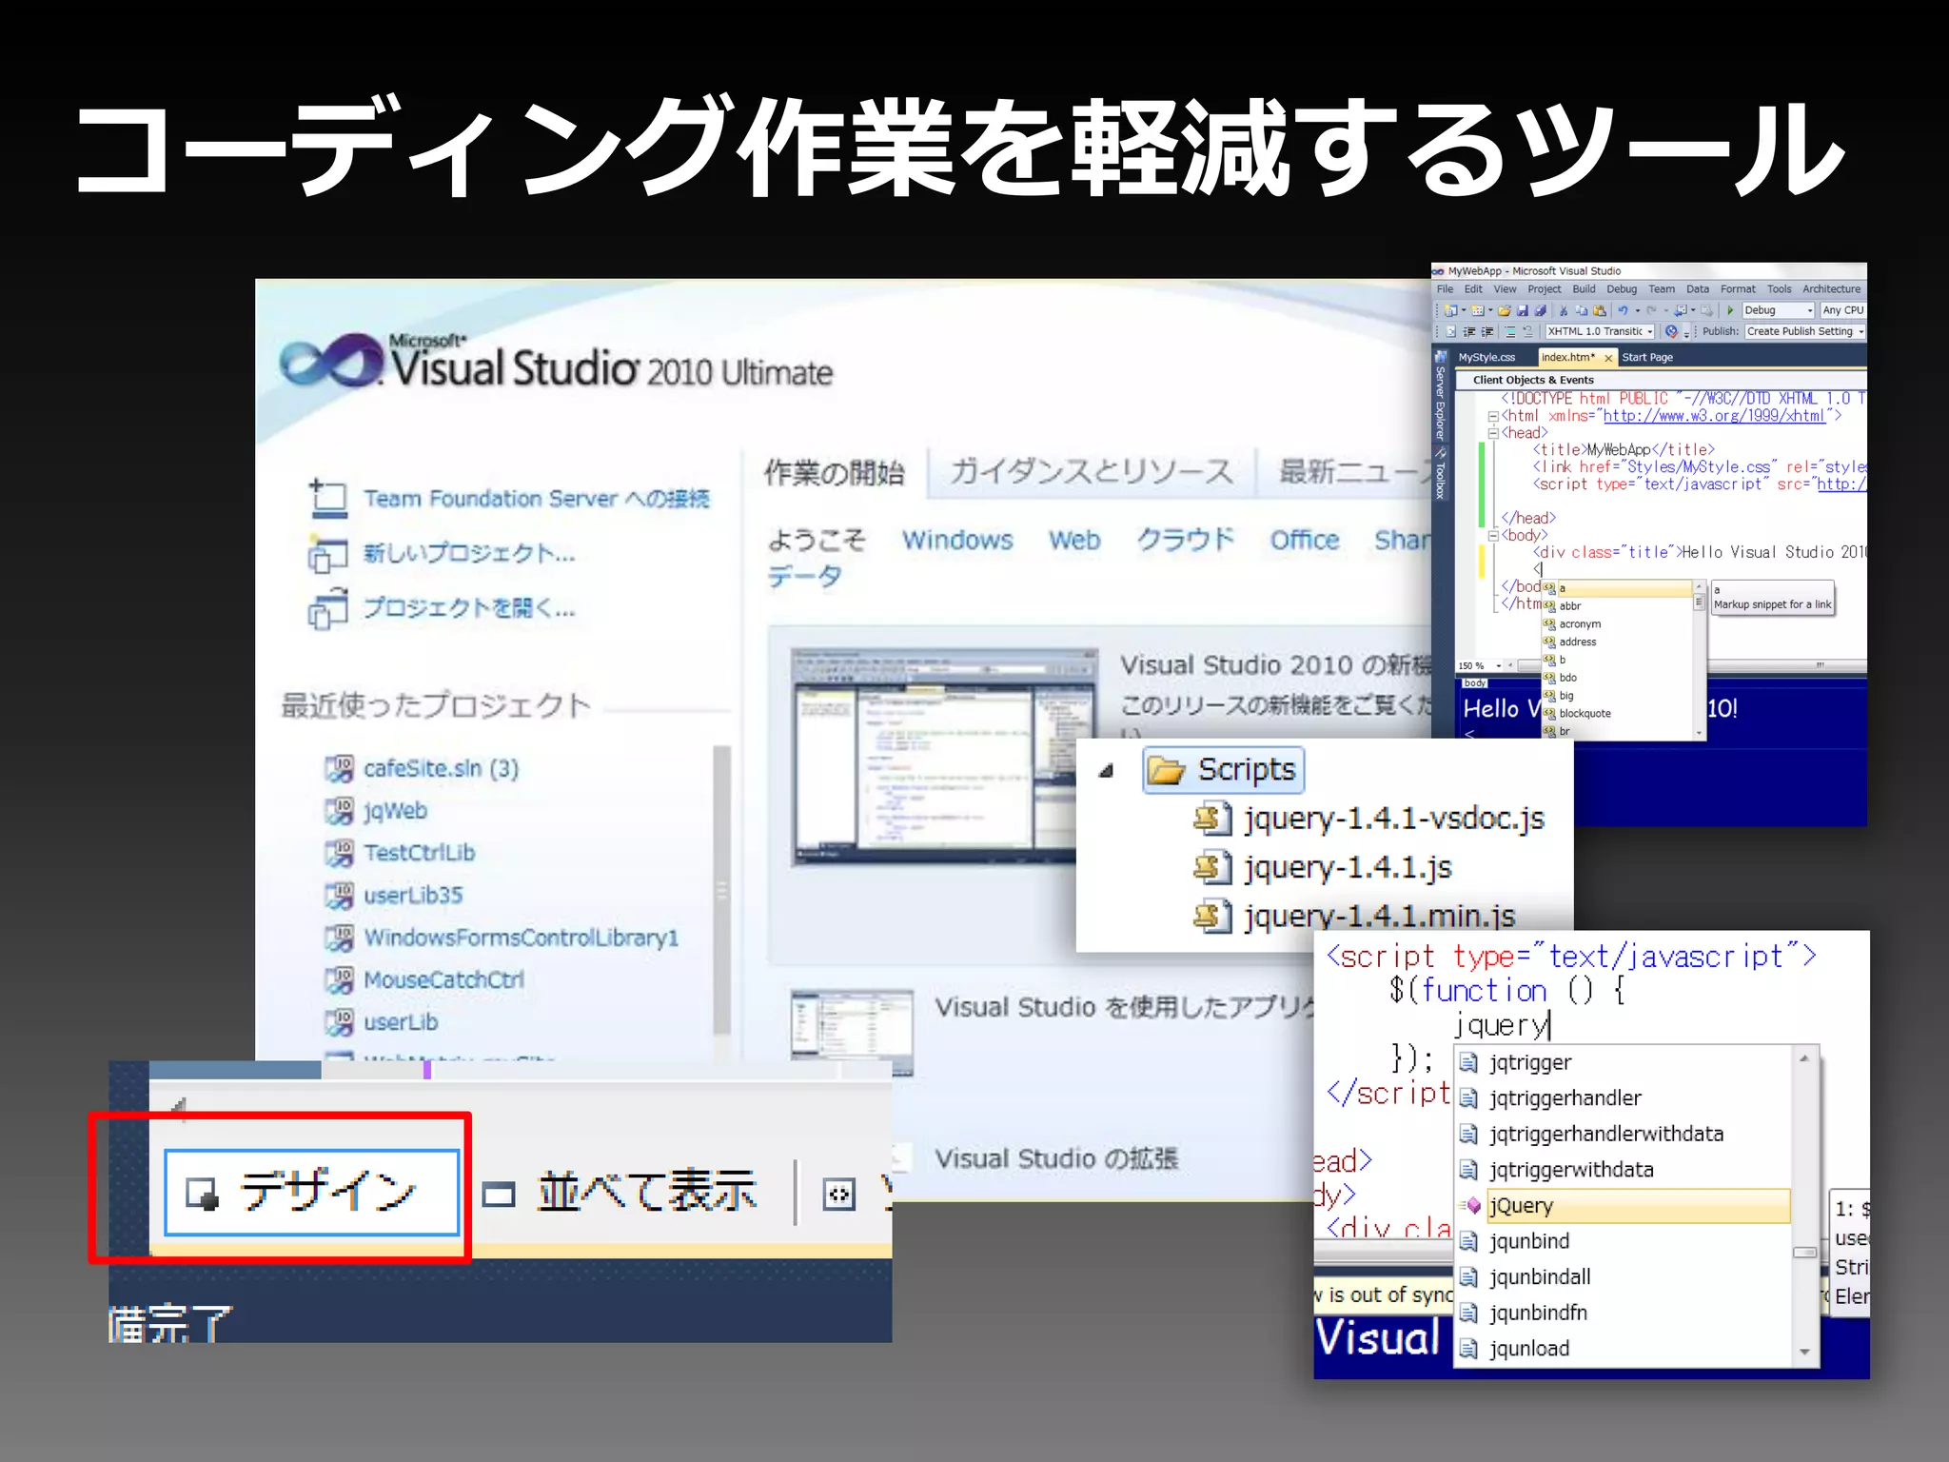Select the ガイダンスとリソース tab
The width and height of the screenshot is (1949, 1462).
(1092, 472)
